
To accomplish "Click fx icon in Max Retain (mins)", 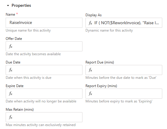I will pos(11,117).
